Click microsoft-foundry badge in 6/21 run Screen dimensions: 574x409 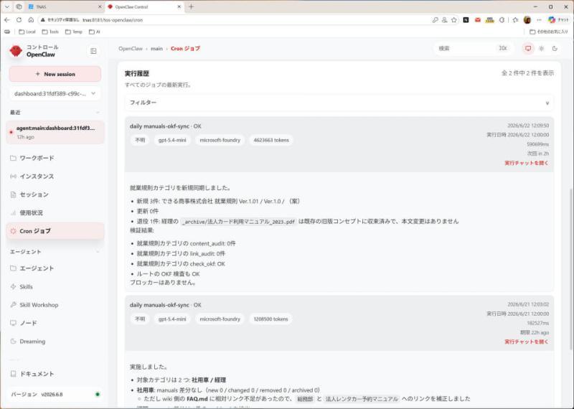coord(220,319)
